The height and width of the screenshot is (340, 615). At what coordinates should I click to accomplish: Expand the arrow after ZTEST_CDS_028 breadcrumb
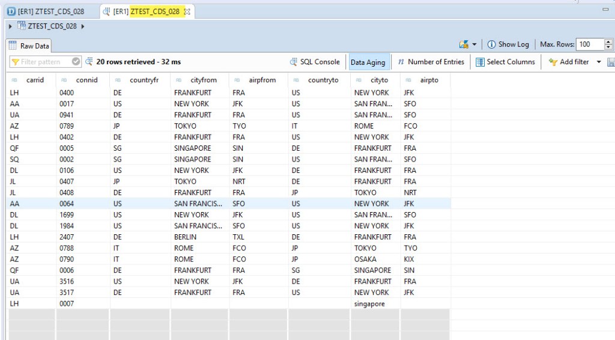(82, 26)
